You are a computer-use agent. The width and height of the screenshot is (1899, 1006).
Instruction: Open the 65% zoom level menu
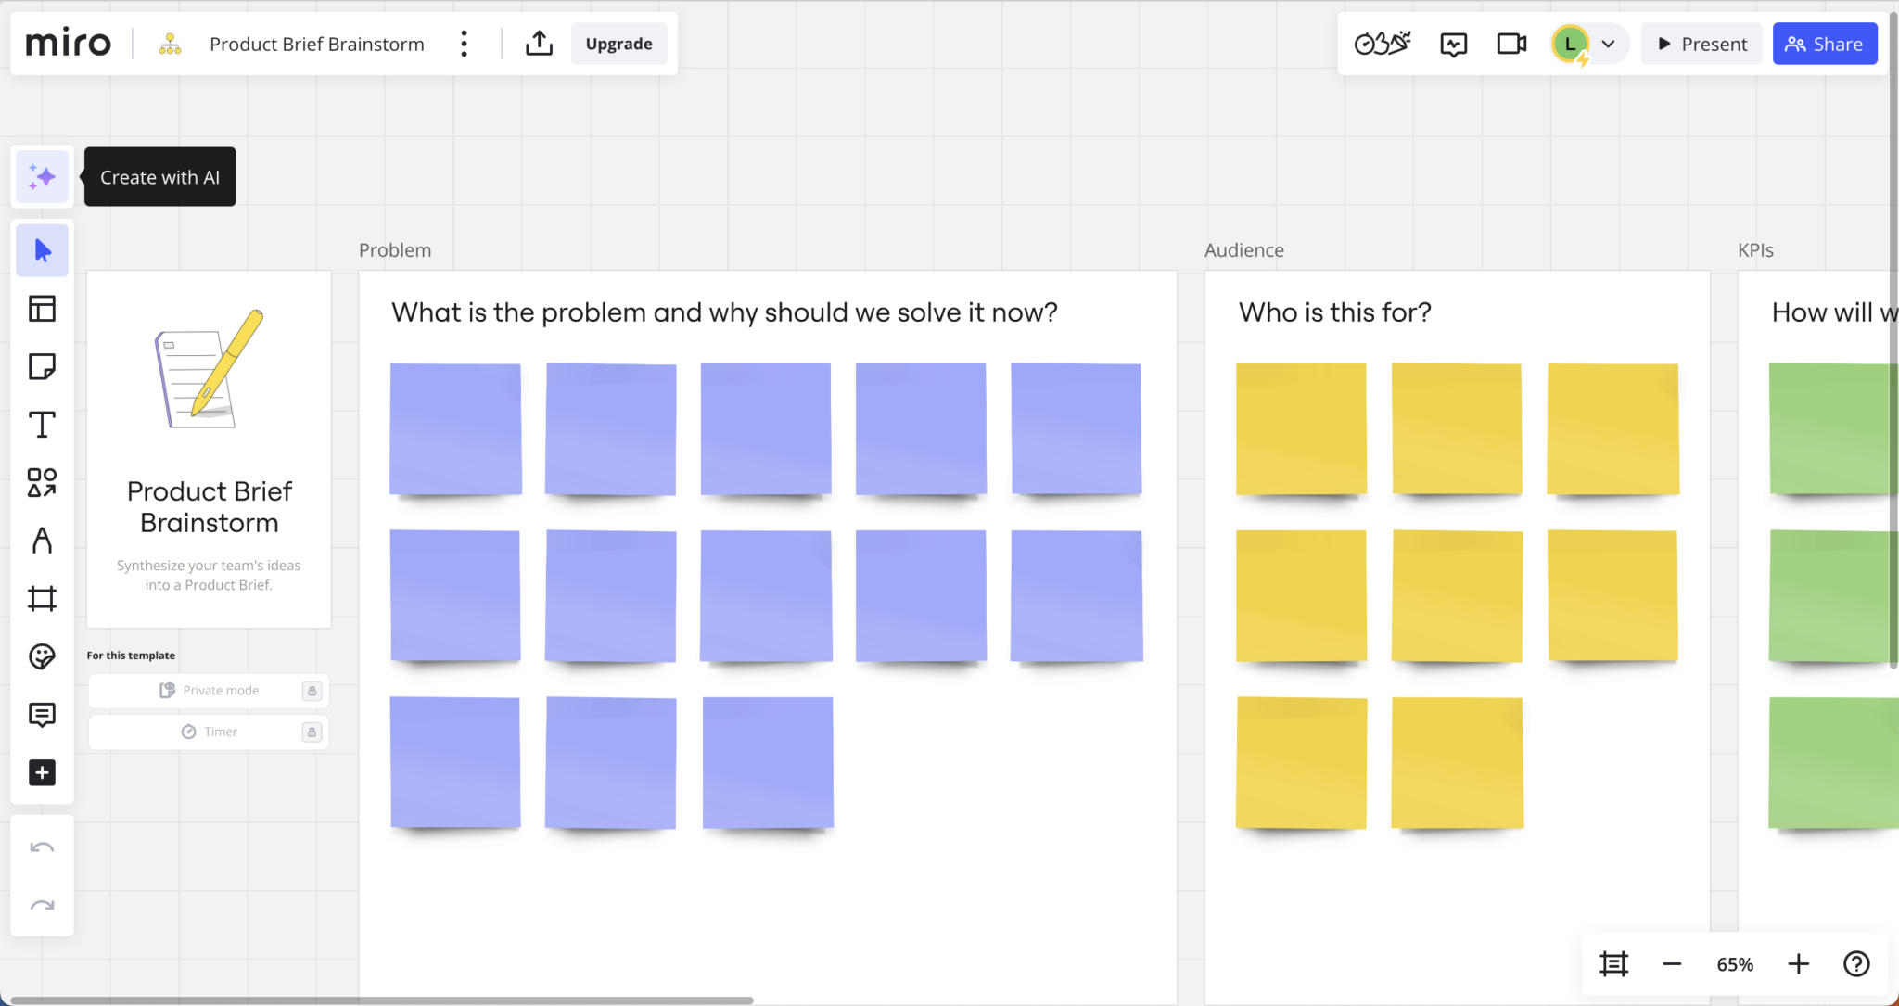coord(1735,964)
